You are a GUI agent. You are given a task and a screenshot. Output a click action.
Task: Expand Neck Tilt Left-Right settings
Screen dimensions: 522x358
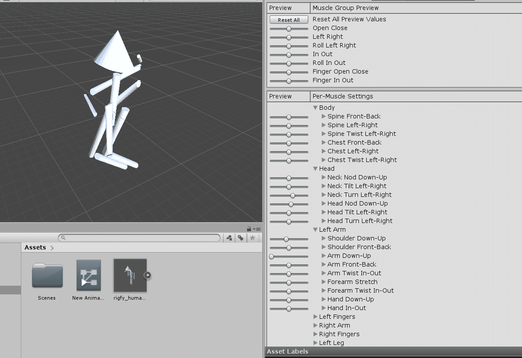[x=324, y=186]
